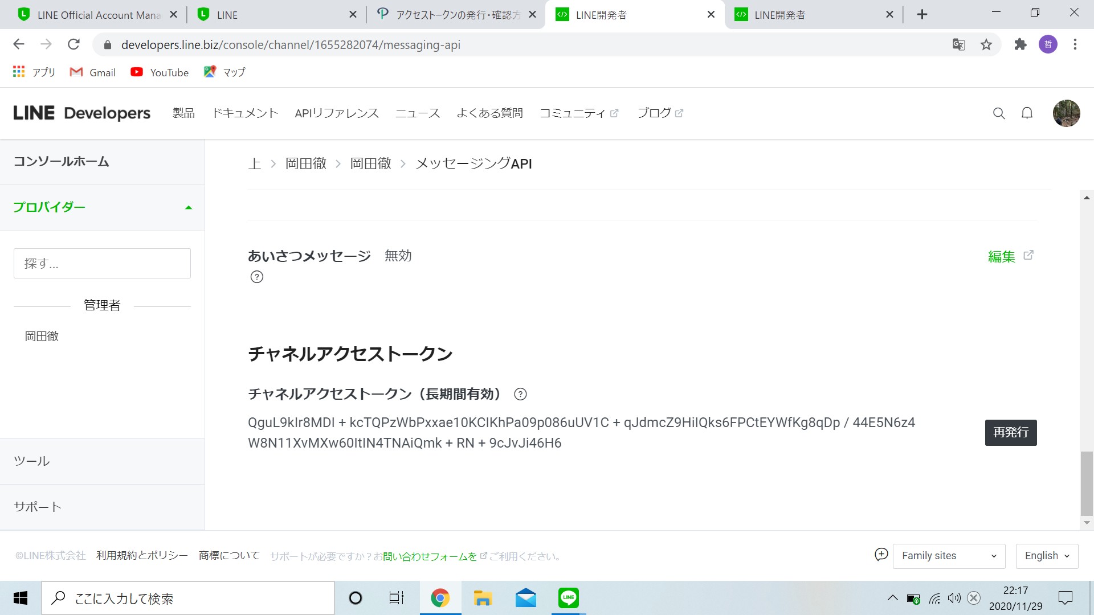Open YouTube bookmark

(x=160, y=72)
